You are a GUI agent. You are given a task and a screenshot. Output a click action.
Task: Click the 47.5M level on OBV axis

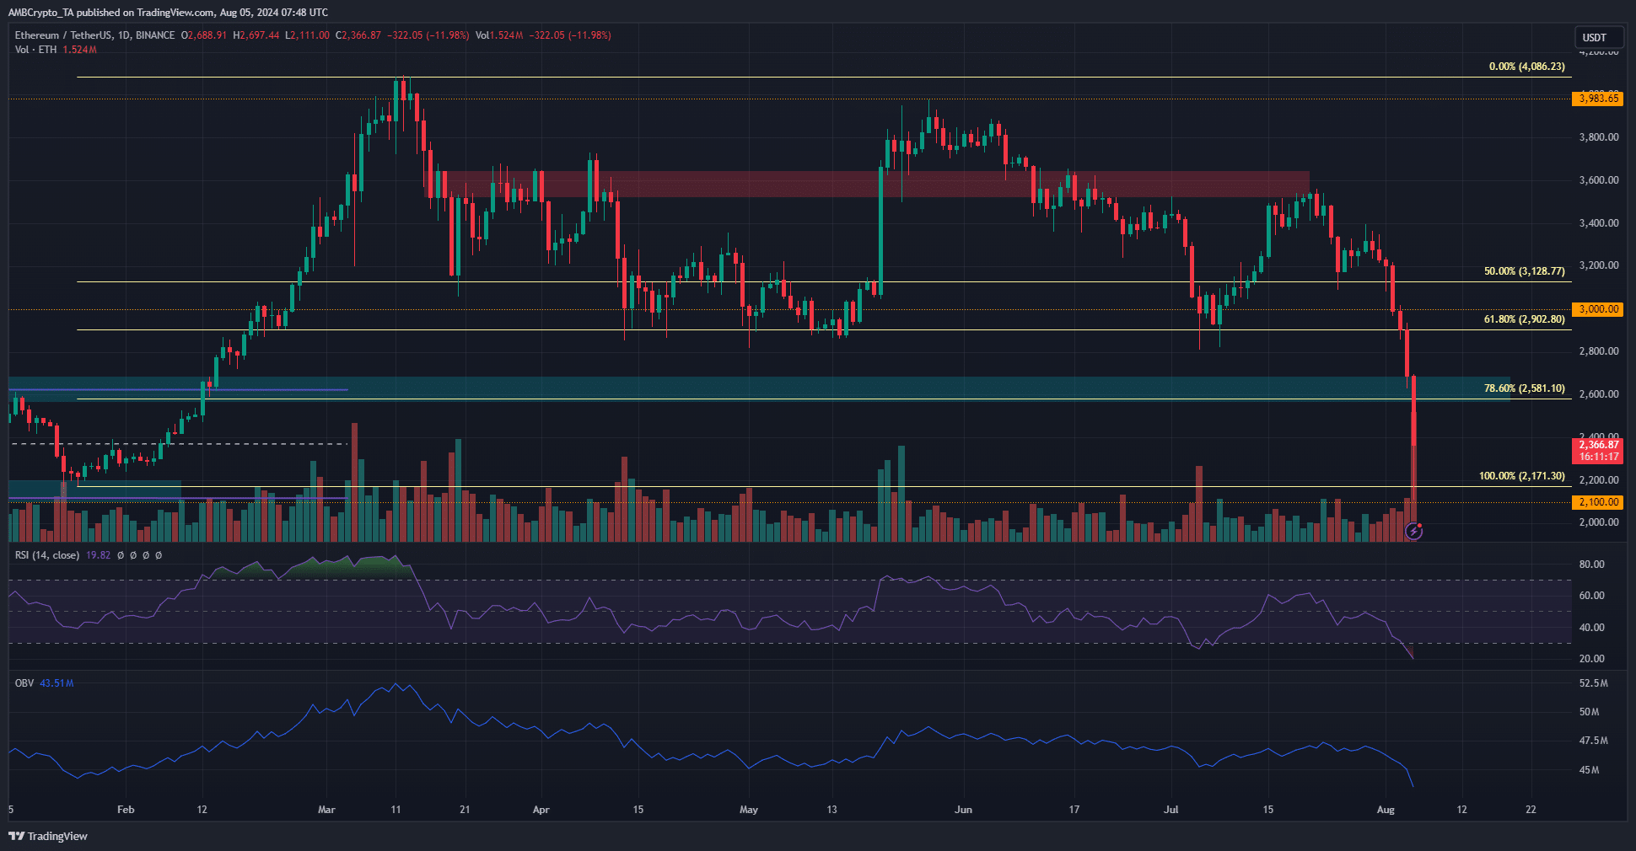1593,741
